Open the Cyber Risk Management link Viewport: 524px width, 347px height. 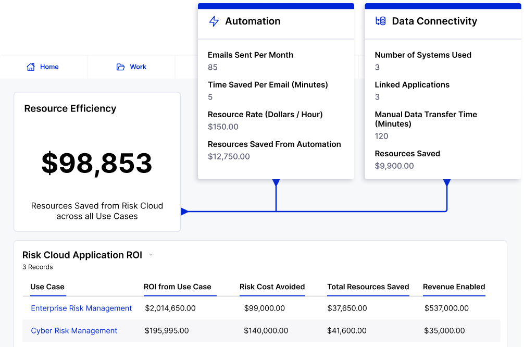pyautogui.click(x=74, y=331)
